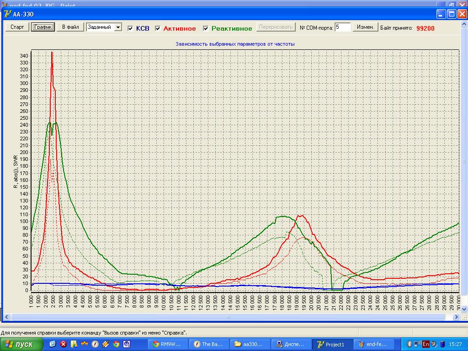
Task: Click the vertical scrollbar down arrow
Action: [x=464, y=309]
